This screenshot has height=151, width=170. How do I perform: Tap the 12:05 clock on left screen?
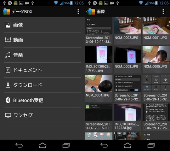[x=79, y=3]
